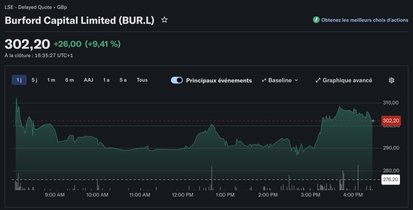Image resolution: width=413 pixels, height=210 pixels.
Task: Click the white 276.20 previous close label
Action: coord(391,179)
